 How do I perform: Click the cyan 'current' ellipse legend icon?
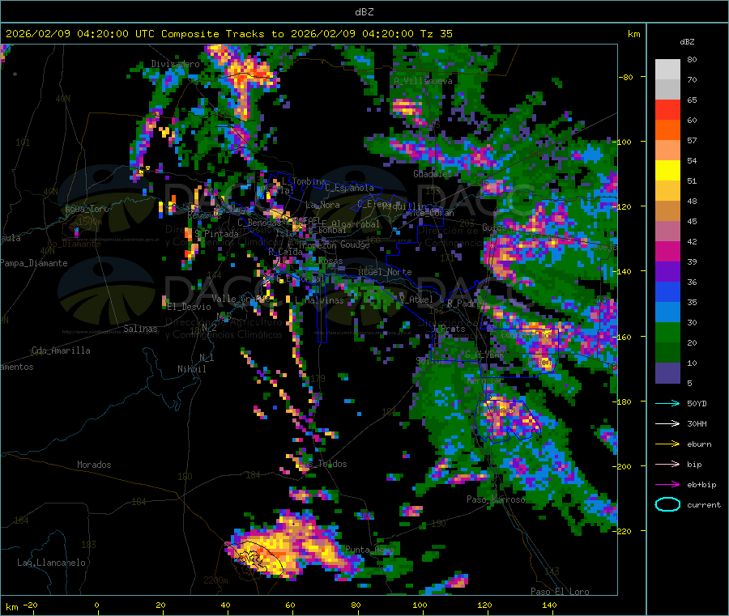[667, 504]
